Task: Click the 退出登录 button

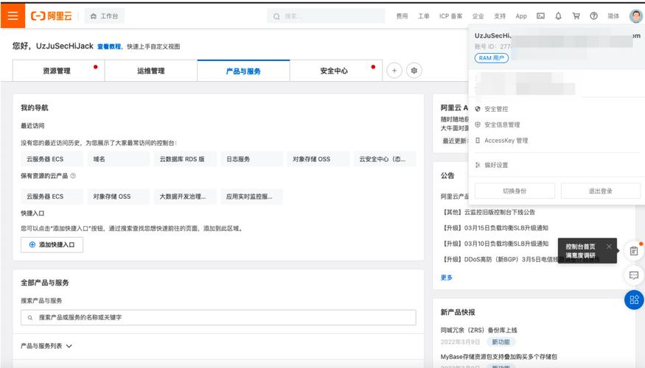Action: 600,191
